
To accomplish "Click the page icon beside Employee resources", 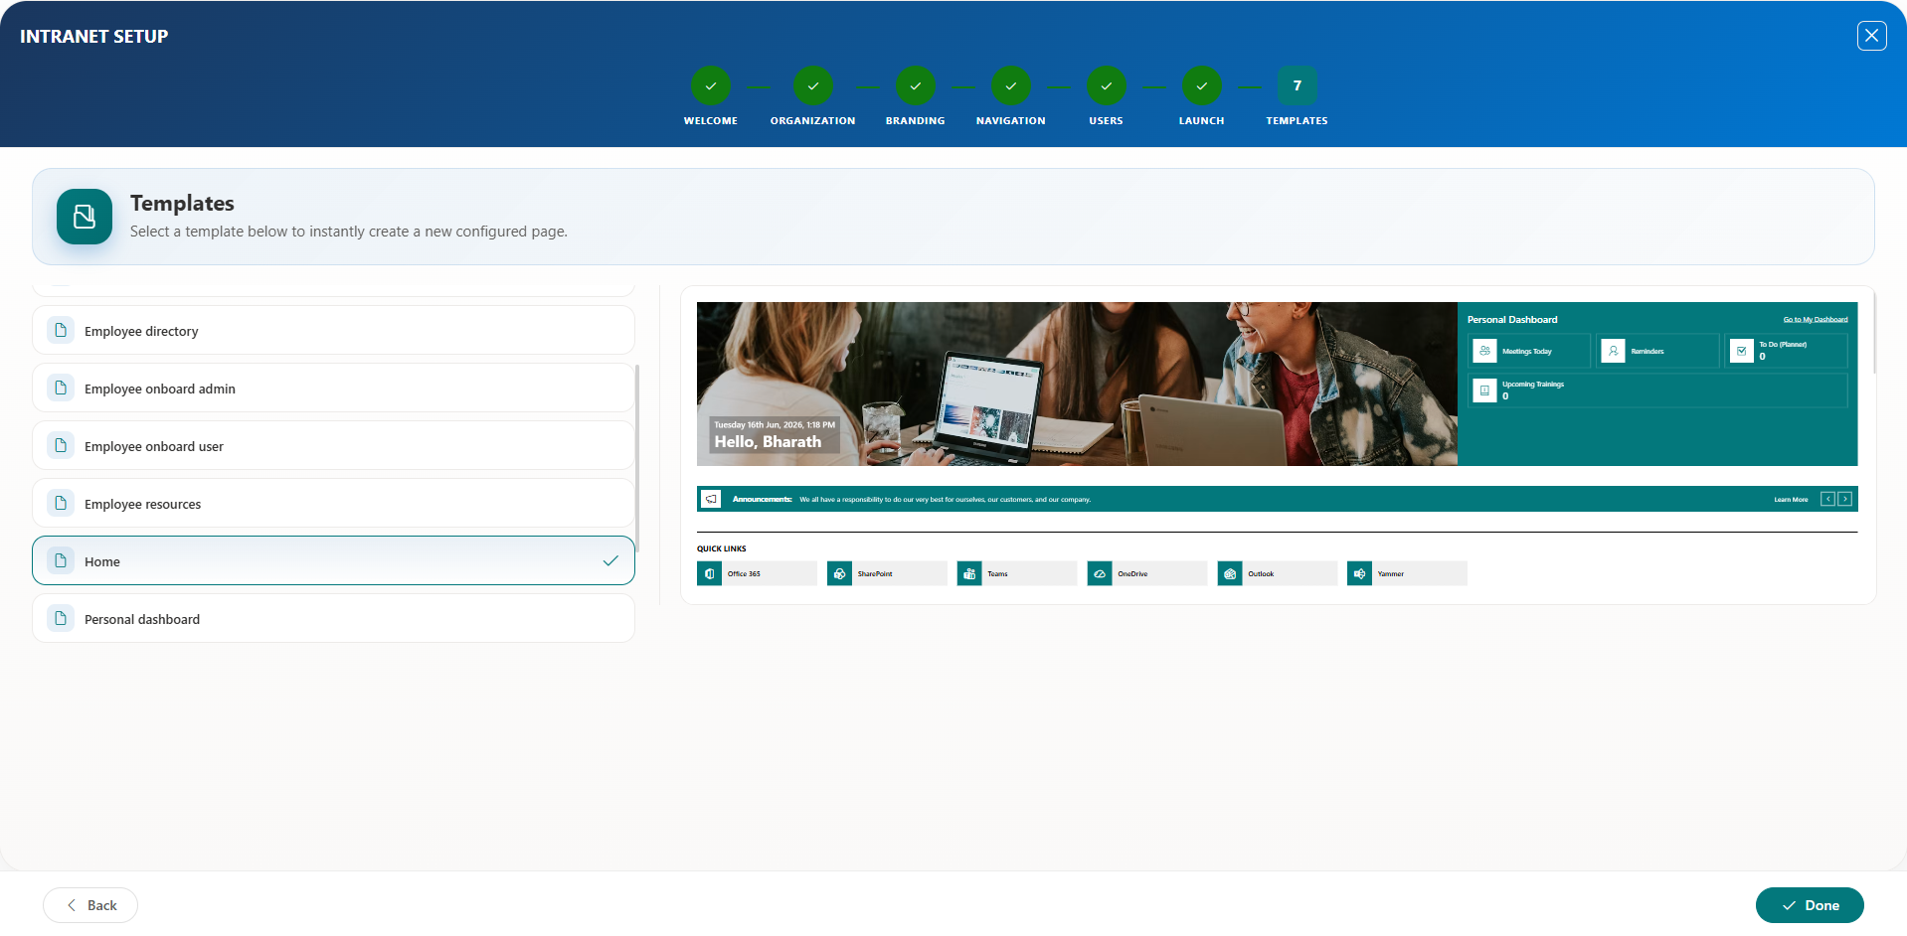I will pyautogui.click(x=61, y=503).
